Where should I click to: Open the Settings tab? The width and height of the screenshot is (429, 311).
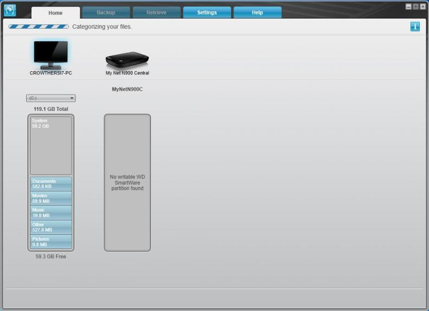pyautogui.click(x=207, y=13)
